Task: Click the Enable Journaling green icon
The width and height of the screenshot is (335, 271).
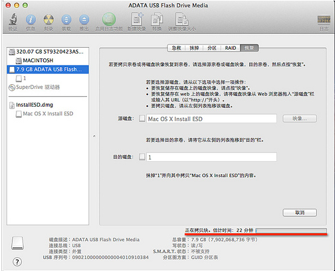Action: 109,19
